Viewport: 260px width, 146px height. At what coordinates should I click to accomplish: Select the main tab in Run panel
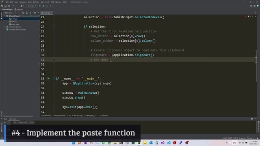tap(14, 119)
